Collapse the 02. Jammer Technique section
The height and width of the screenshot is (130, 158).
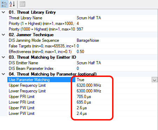pyautogui.click(x=4, y=35)
